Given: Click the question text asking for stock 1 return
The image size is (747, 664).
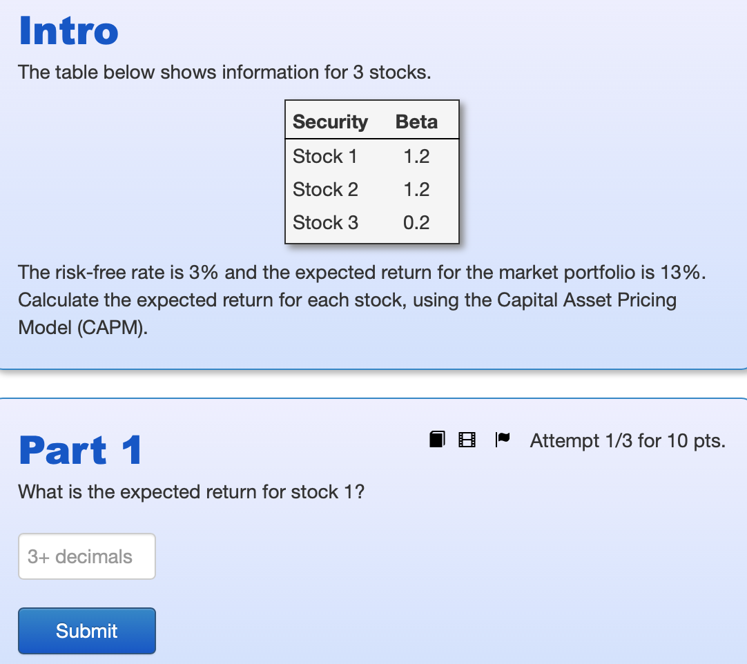Looking at the screenshot, I should click(x=191, y=491).
